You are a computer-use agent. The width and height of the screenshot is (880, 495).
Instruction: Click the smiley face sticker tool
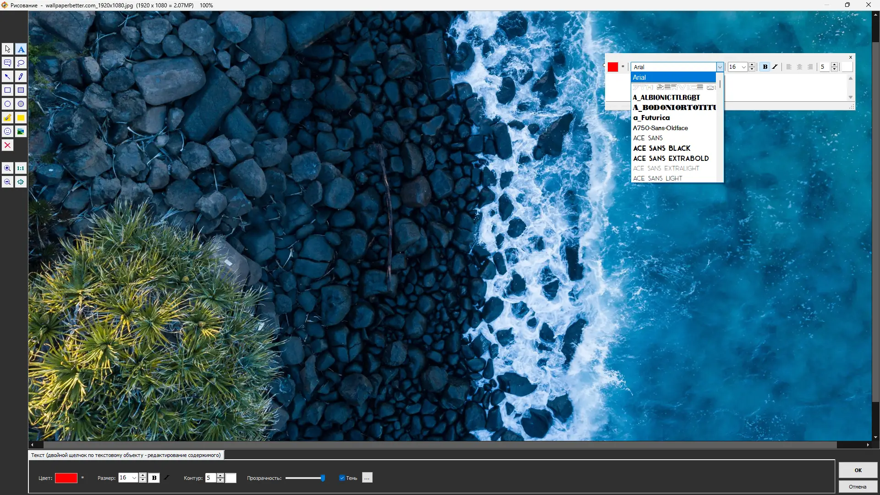pos(7,132)
